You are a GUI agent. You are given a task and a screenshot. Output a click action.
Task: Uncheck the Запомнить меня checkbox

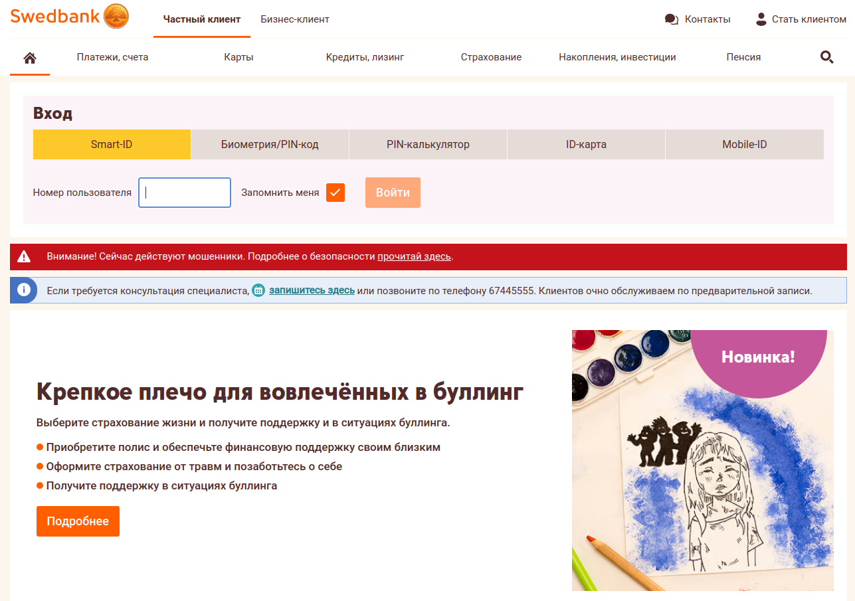[x=335, y=193]
